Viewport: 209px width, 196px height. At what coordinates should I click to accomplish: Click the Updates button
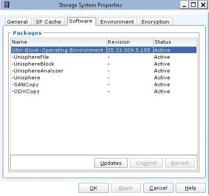click(111, 163)
